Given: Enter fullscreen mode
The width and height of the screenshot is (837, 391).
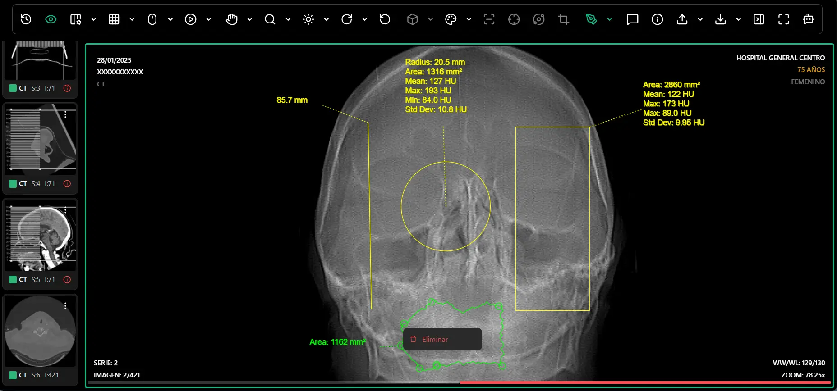Looking at the screenshot, I should point(783,19).
